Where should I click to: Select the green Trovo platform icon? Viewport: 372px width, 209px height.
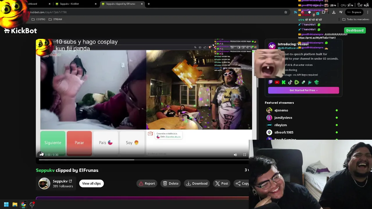pyautogui.click(x=316, y=82)
